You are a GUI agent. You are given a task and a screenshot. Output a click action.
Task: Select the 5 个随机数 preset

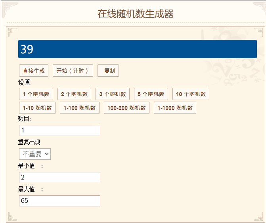click(x=151, y=94)
